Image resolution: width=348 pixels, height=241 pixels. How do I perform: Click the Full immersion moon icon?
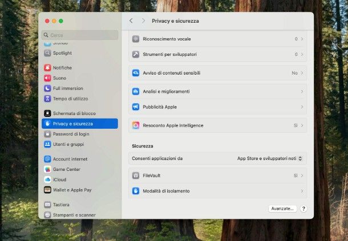[x=47, y=88]
